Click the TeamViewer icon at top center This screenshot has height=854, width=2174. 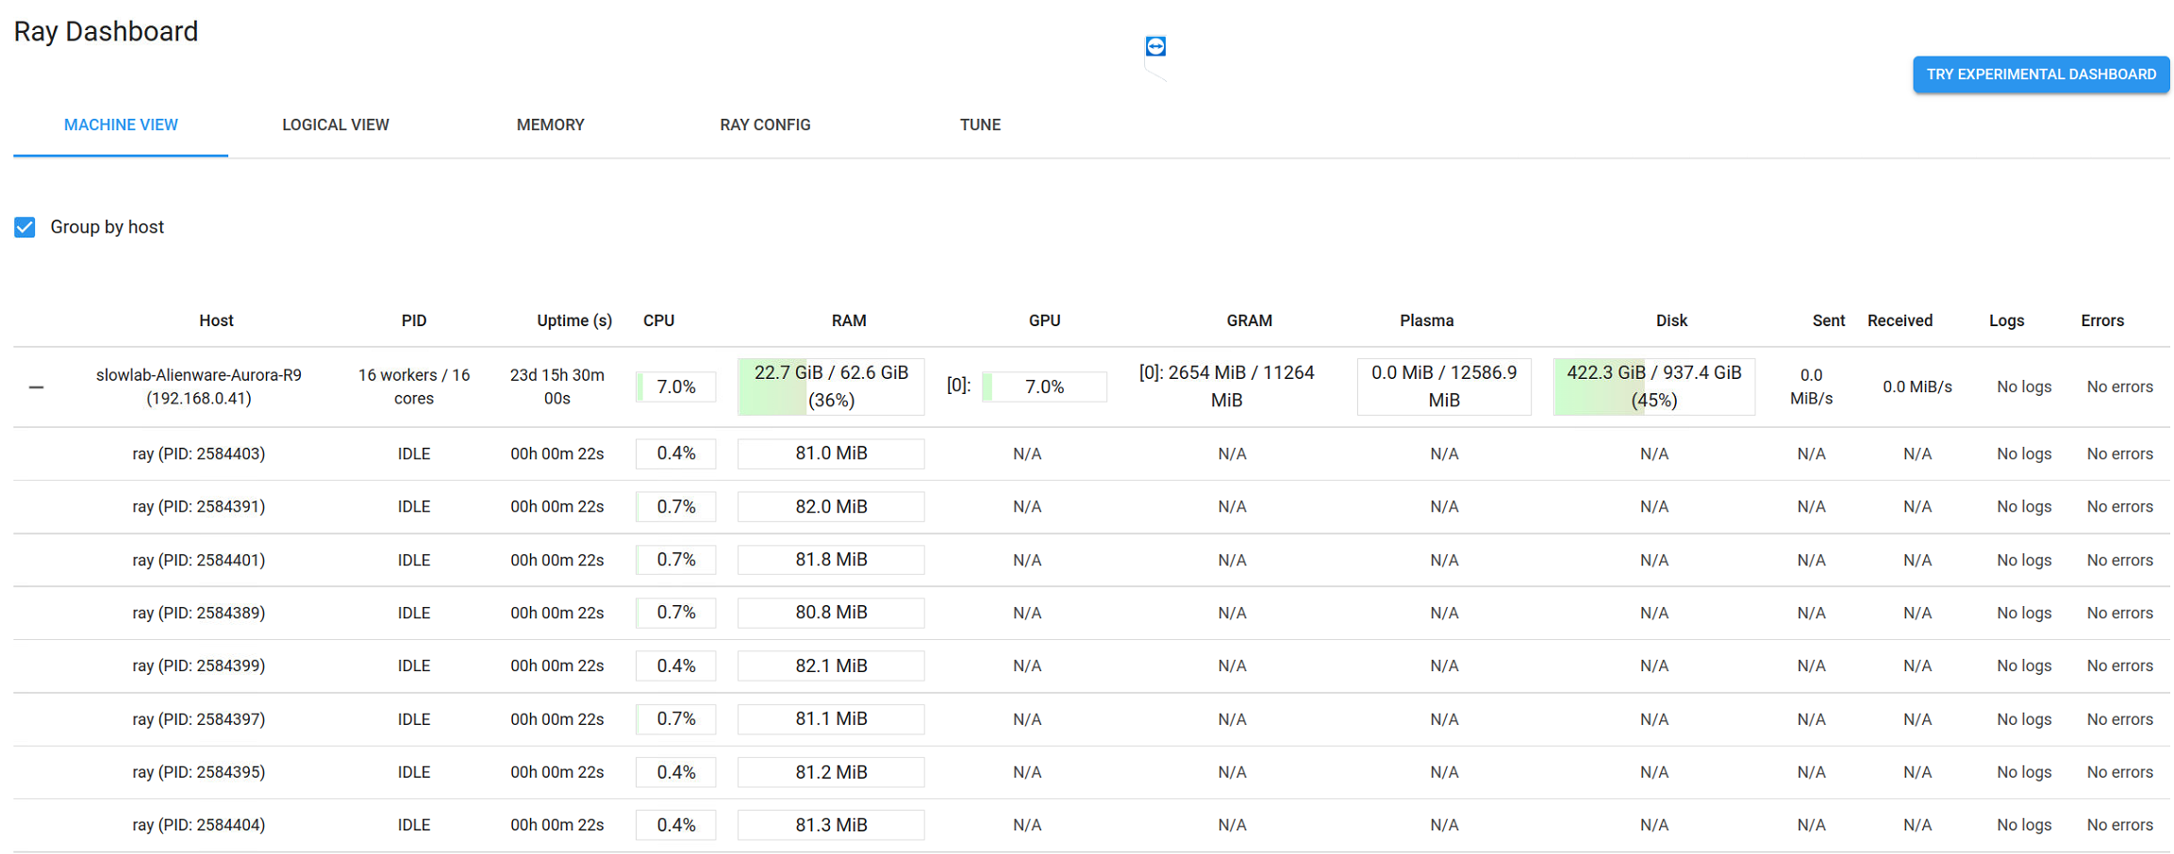(x=1155, y=46)
